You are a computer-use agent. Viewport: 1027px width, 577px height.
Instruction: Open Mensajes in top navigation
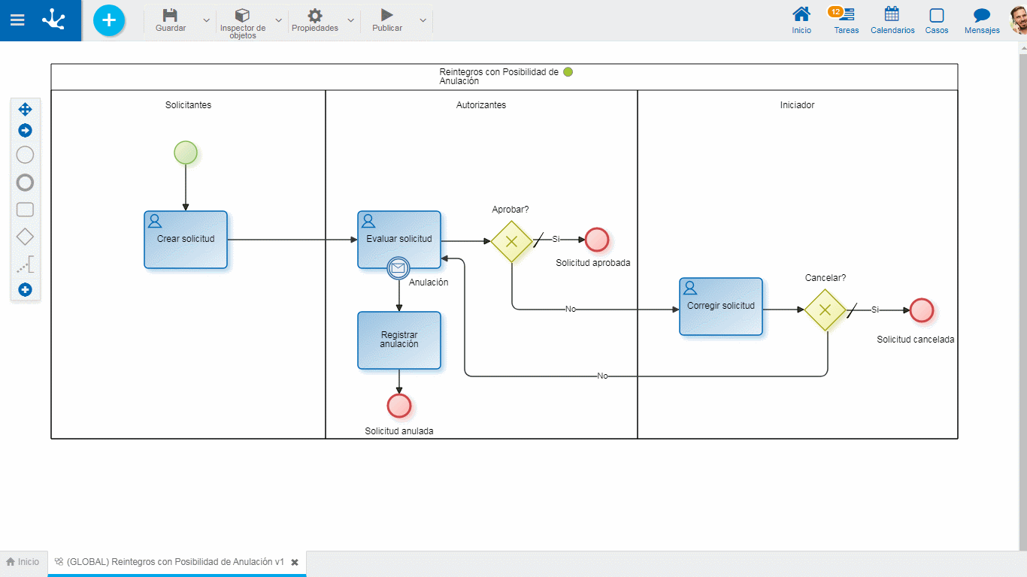[x=982, y=20]
